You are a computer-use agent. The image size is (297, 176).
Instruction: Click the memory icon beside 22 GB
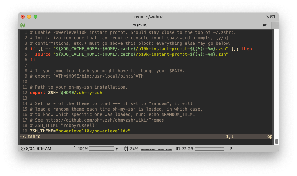click(178, 149)
